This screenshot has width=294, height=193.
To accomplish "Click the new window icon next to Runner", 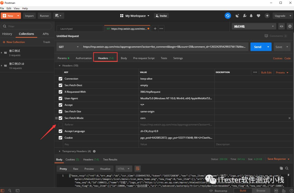I will [59, 16].
